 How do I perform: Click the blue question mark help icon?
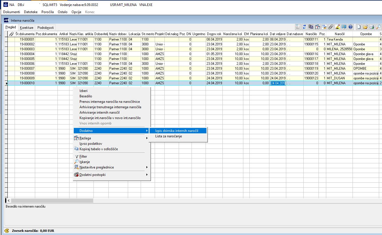[350, 27]
